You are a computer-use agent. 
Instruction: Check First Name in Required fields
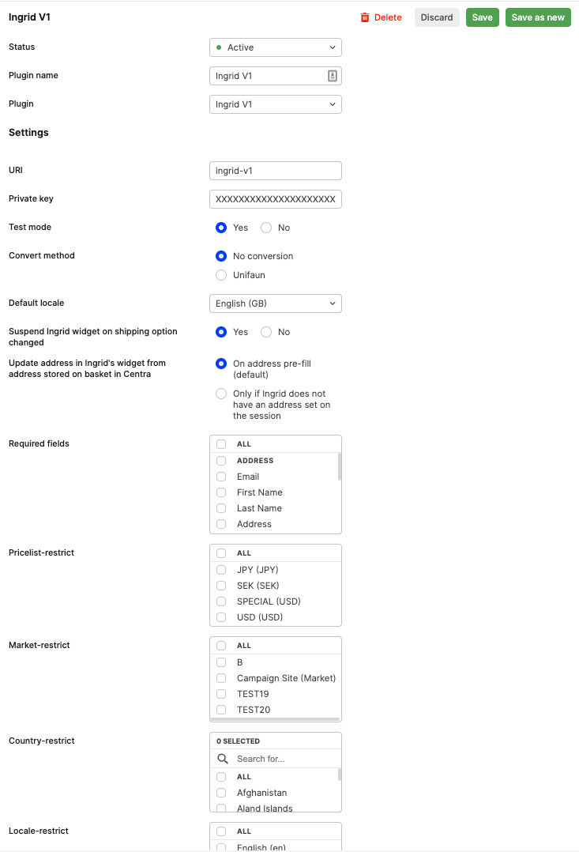[x=221, y=492]
